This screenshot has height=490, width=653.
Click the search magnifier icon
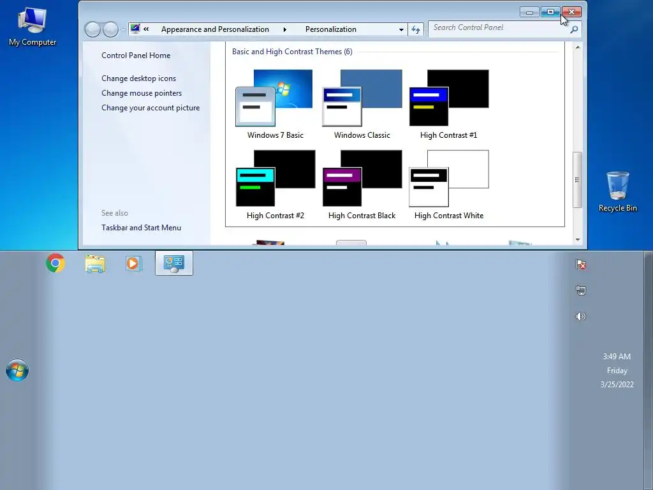point(574,29)
